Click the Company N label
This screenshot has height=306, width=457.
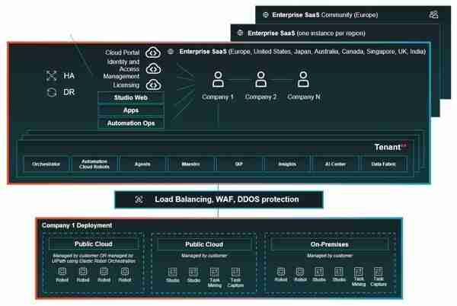point(304,97)
